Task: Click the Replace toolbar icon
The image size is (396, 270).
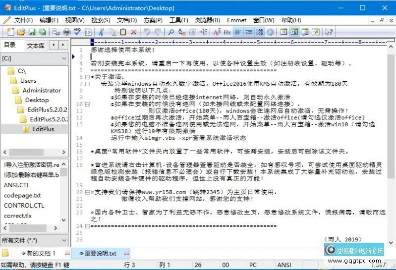Action: [182, 32]
